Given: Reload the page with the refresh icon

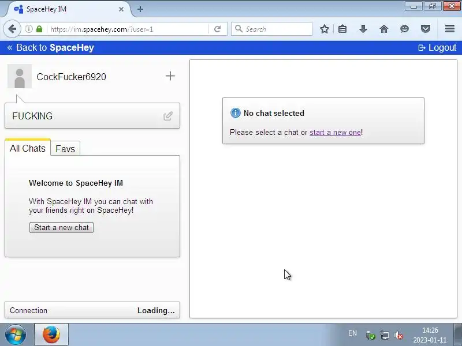Looking at the screenshot, I should coord(218,29).
